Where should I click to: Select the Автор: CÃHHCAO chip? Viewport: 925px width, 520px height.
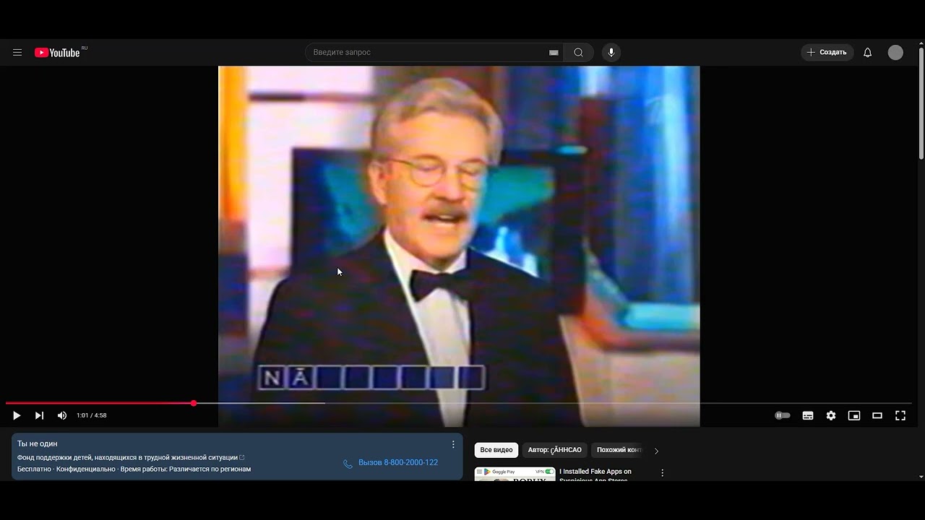554,450
